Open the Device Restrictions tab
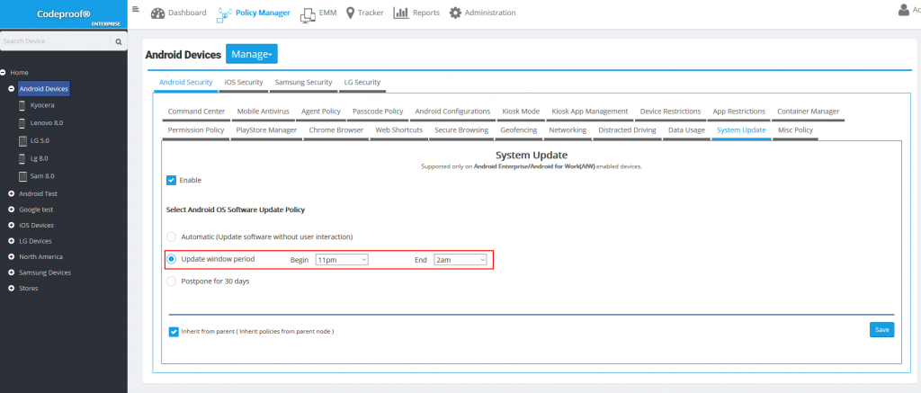Screen dimensions: 921x393 [x=670, y=112]
